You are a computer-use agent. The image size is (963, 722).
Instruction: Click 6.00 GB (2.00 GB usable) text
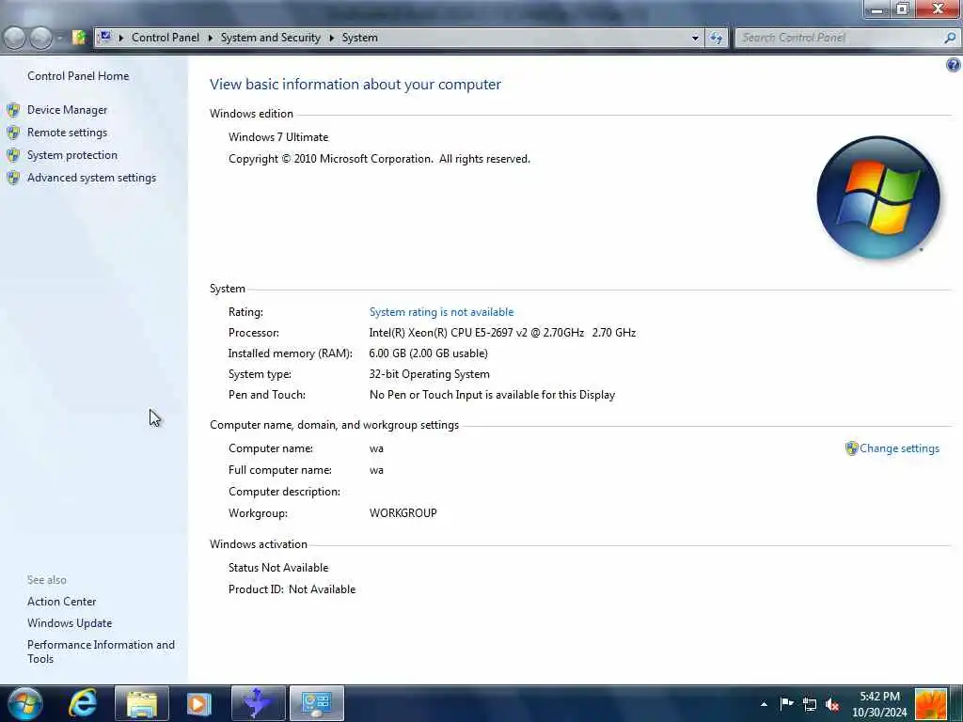tap(428, 353)
